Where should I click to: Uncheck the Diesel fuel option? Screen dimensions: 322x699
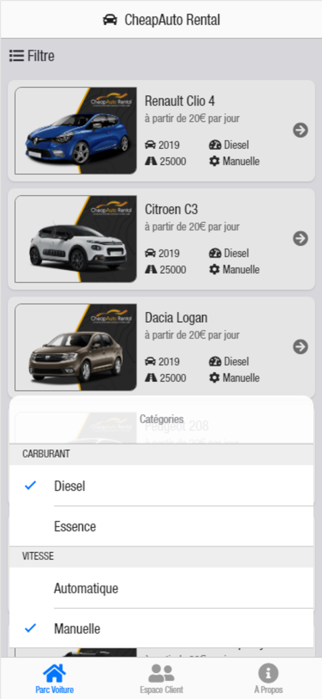(x=161, y=486)
